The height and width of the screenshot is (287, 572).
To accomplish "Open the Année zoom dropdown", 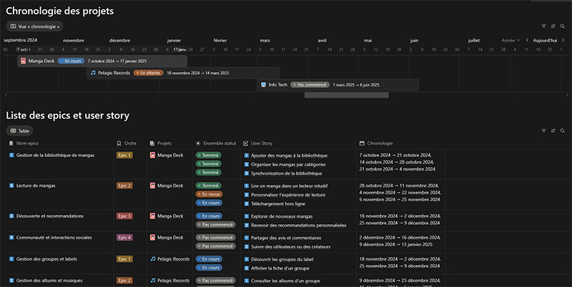I will point(511,41).
